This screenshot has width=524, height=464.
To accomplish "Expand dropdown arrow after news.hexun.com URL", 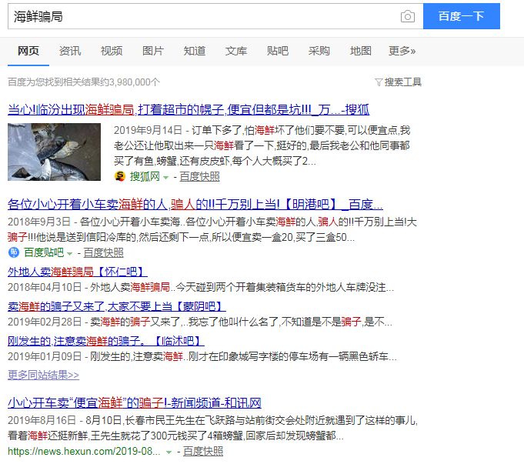I will point(169,452).
